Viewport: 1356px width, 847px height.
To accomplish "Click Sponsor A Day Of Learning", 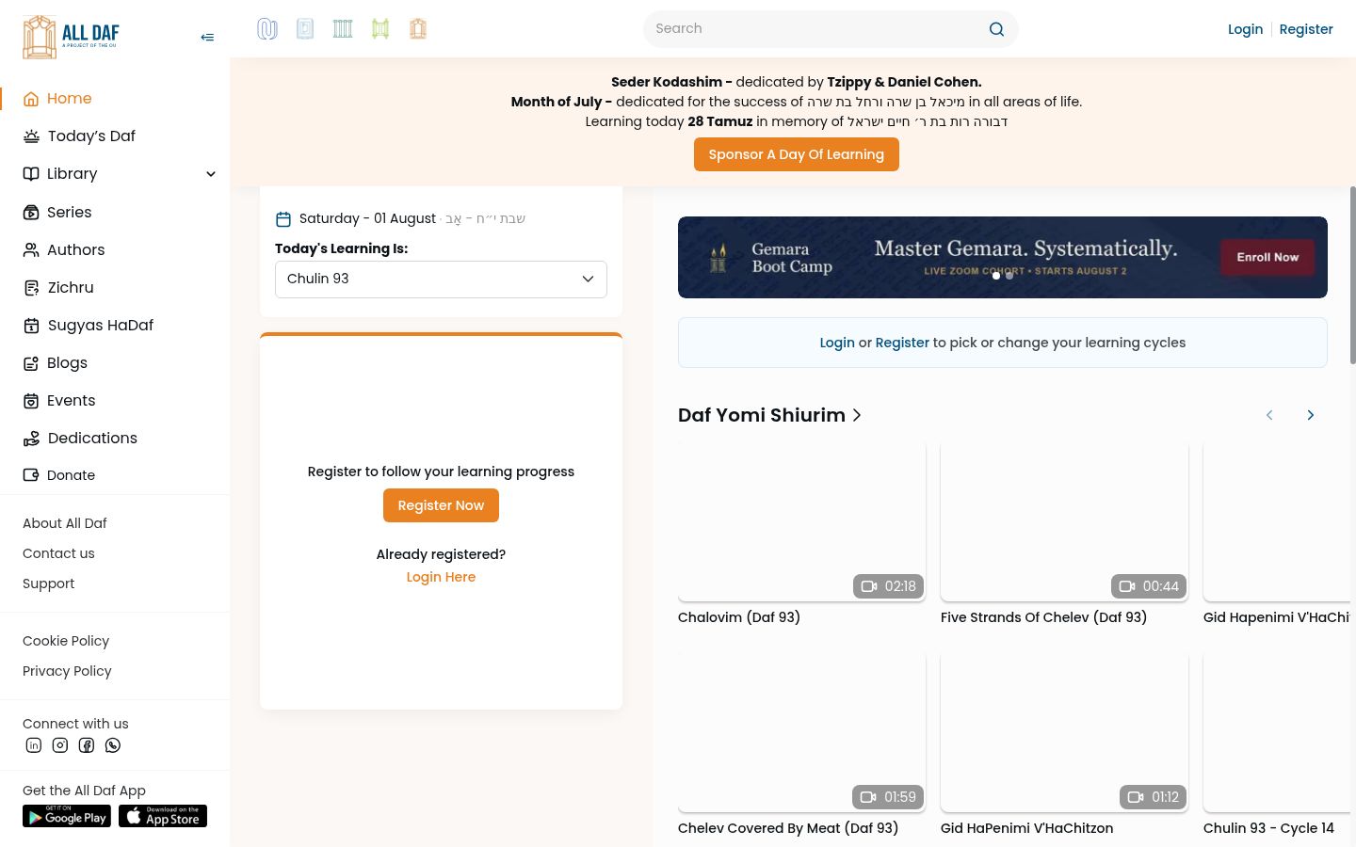I will coord(797,154).
